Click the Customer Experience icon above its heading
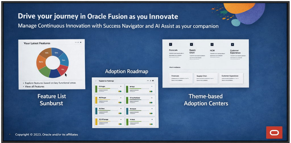 click(x=232, y=44)
